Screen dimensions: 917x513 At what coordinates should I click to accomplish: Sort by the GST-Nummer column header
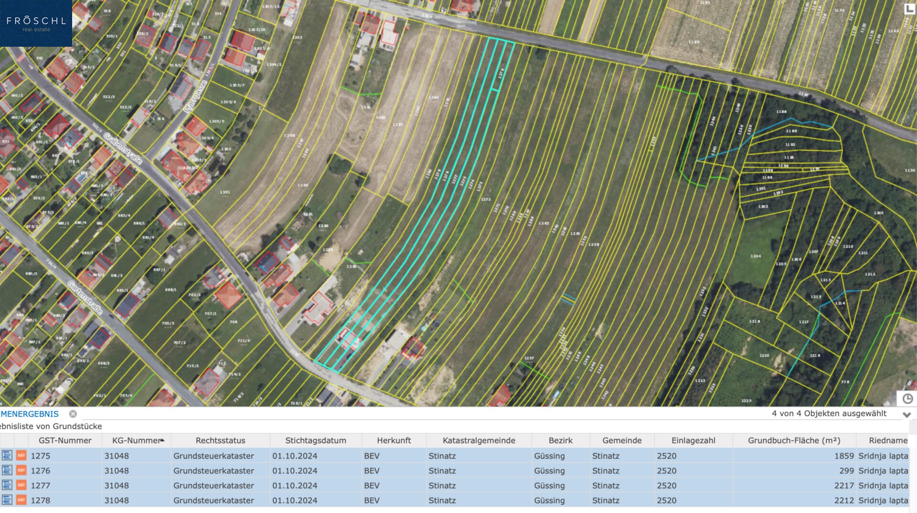pyautogui.click(x=65, y=441)
